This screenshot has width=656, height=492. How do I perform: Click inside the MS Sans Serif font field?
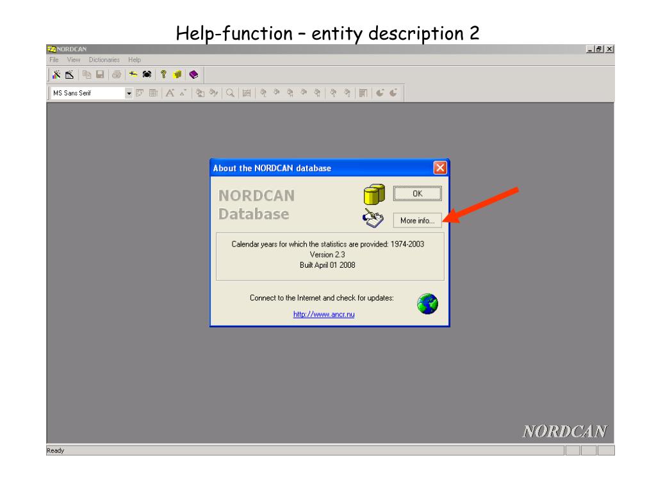87,93
